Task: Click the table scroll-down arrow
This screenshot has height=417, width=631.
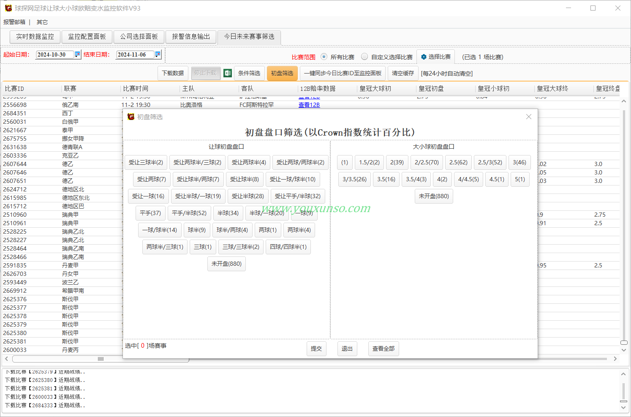Action: pos(624,350)
